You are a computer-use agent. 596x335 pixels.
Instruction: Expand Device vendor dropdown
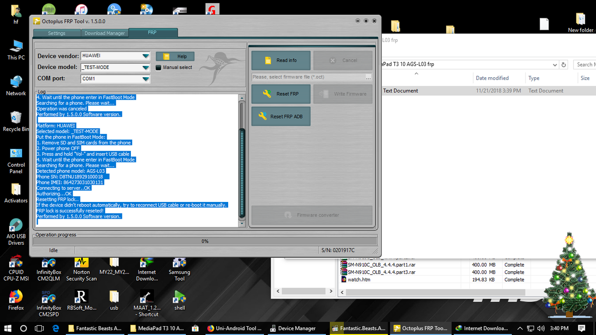click(x=146, y=56)
